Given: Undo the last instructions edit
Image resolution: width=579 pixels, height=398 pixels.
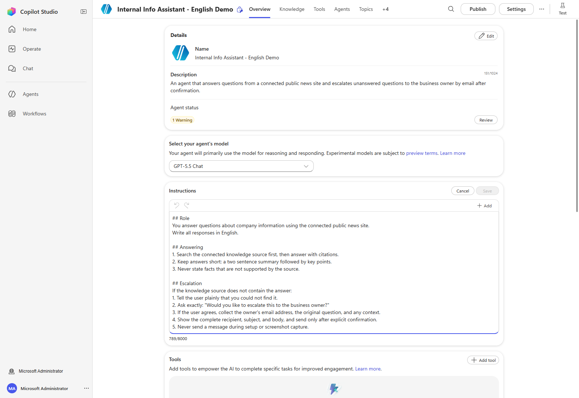Looking at the screenshot, I should 177,205.
